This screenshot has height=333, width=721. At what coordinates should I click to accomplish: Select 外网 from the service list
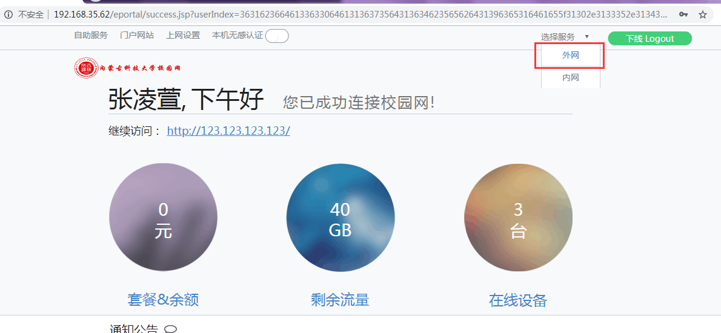coord(571,56)
